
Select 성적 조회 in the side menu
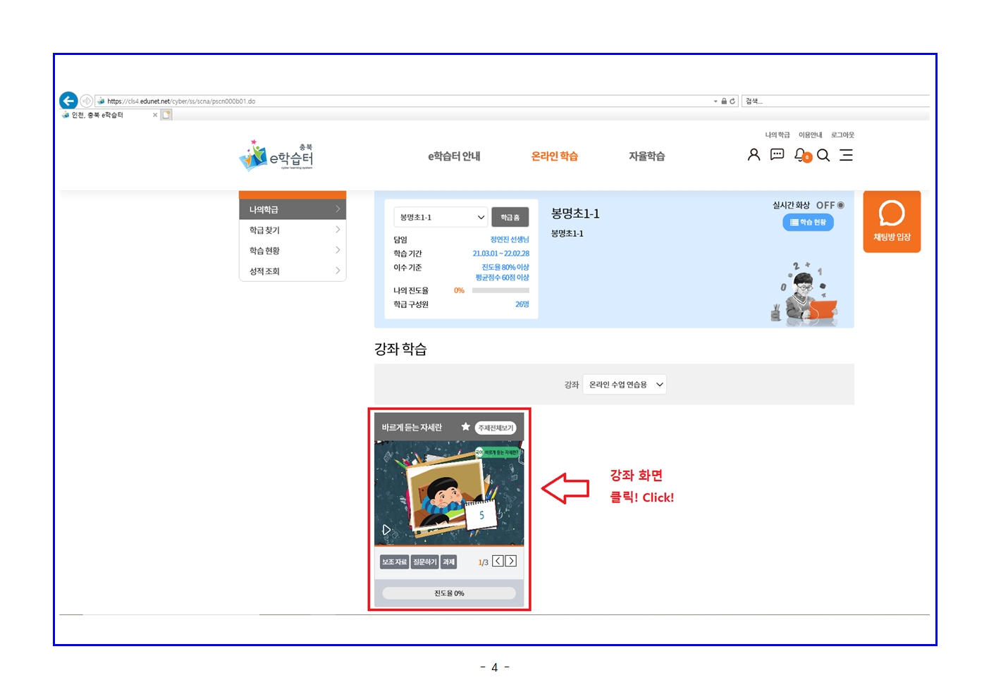293,271
